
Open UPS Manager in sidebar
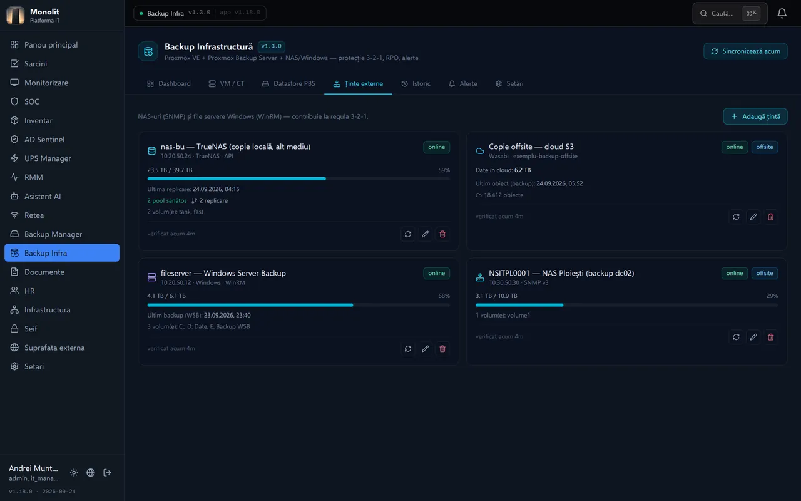point(62,158)
